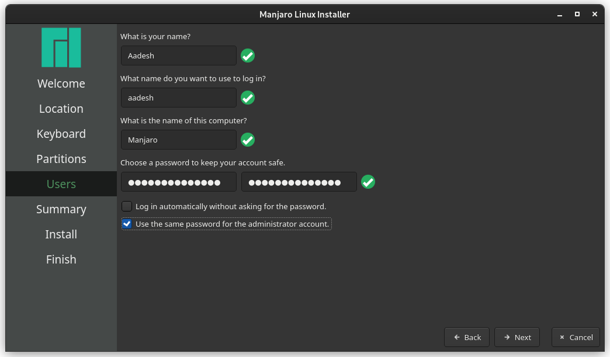The width and height of the screenshot is (610, 357).
Task: Click the checkmark next to the login name
Action: click(x=247, y=98)
